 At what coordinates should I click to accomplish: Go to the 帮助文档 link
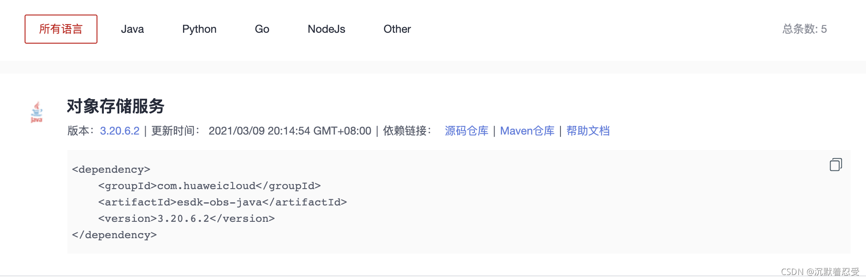coord(588,131)
